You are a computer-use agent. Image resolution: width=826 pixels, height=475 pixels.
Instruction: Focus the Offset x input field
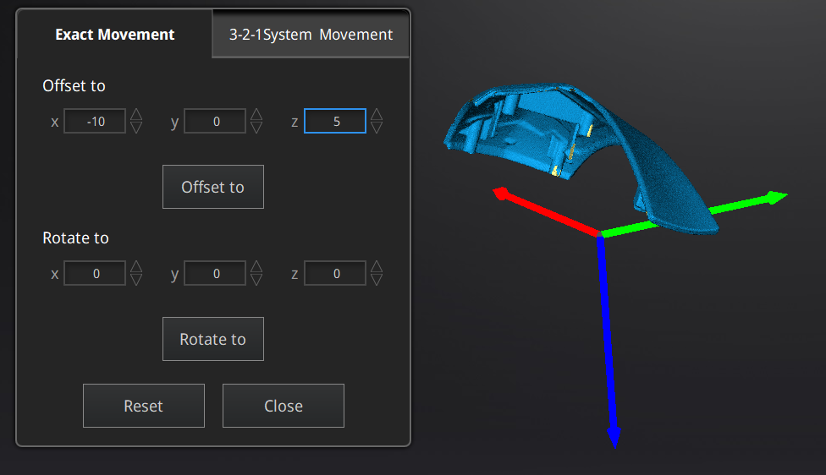tap(95, 122)
